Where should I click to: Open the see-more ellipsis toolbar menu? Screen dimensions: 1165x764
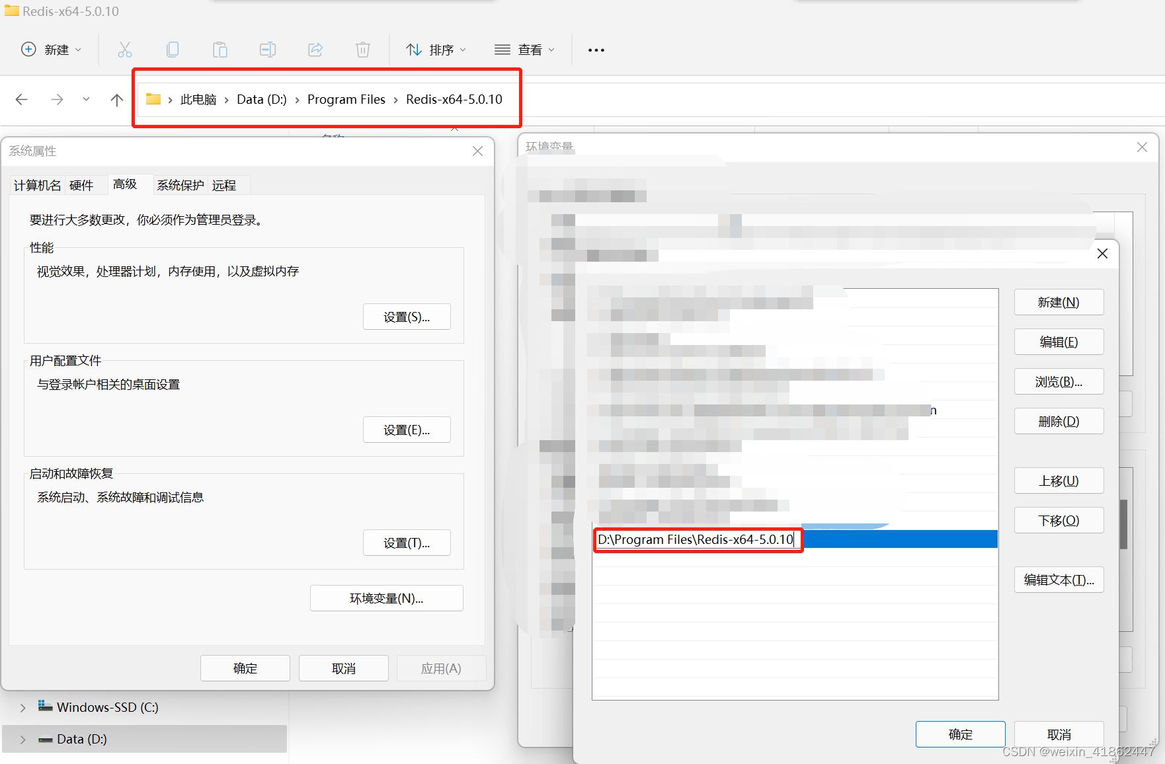point(596,50)
